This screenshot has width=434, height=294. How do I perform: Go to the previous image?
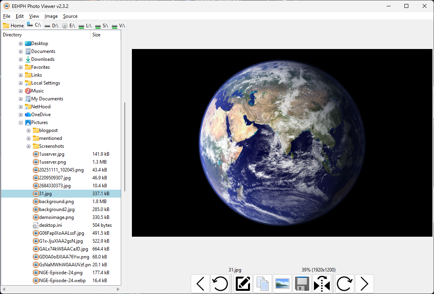200,284
